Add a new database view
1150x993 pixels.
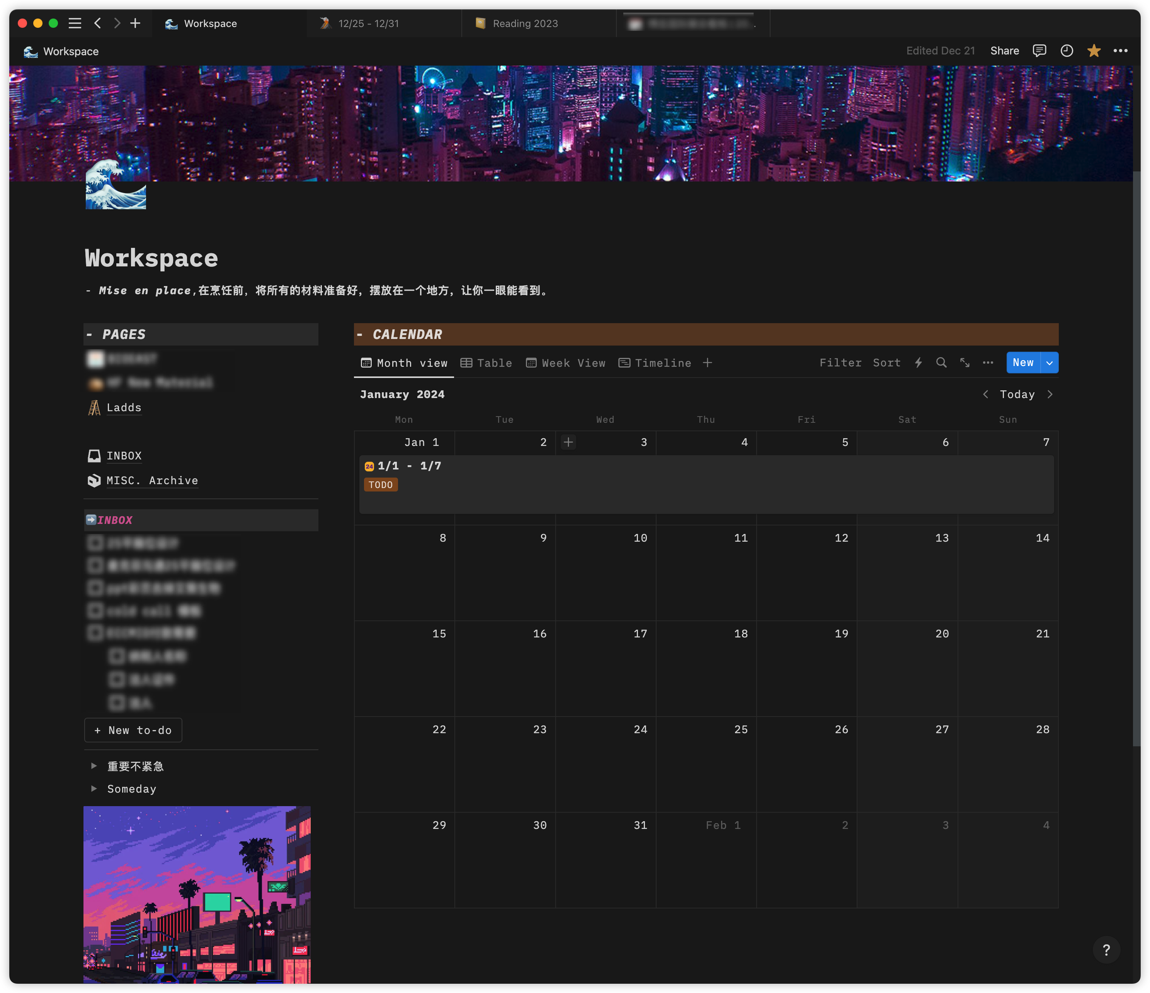coord(707,363)
